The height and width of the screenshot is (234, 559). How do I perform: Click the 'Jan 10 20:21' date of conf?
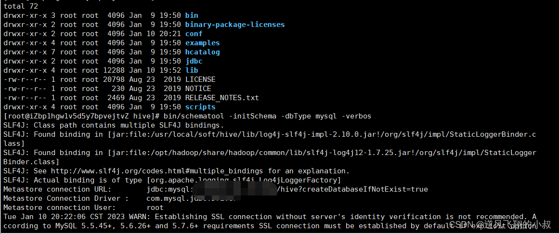click(155, 34)
